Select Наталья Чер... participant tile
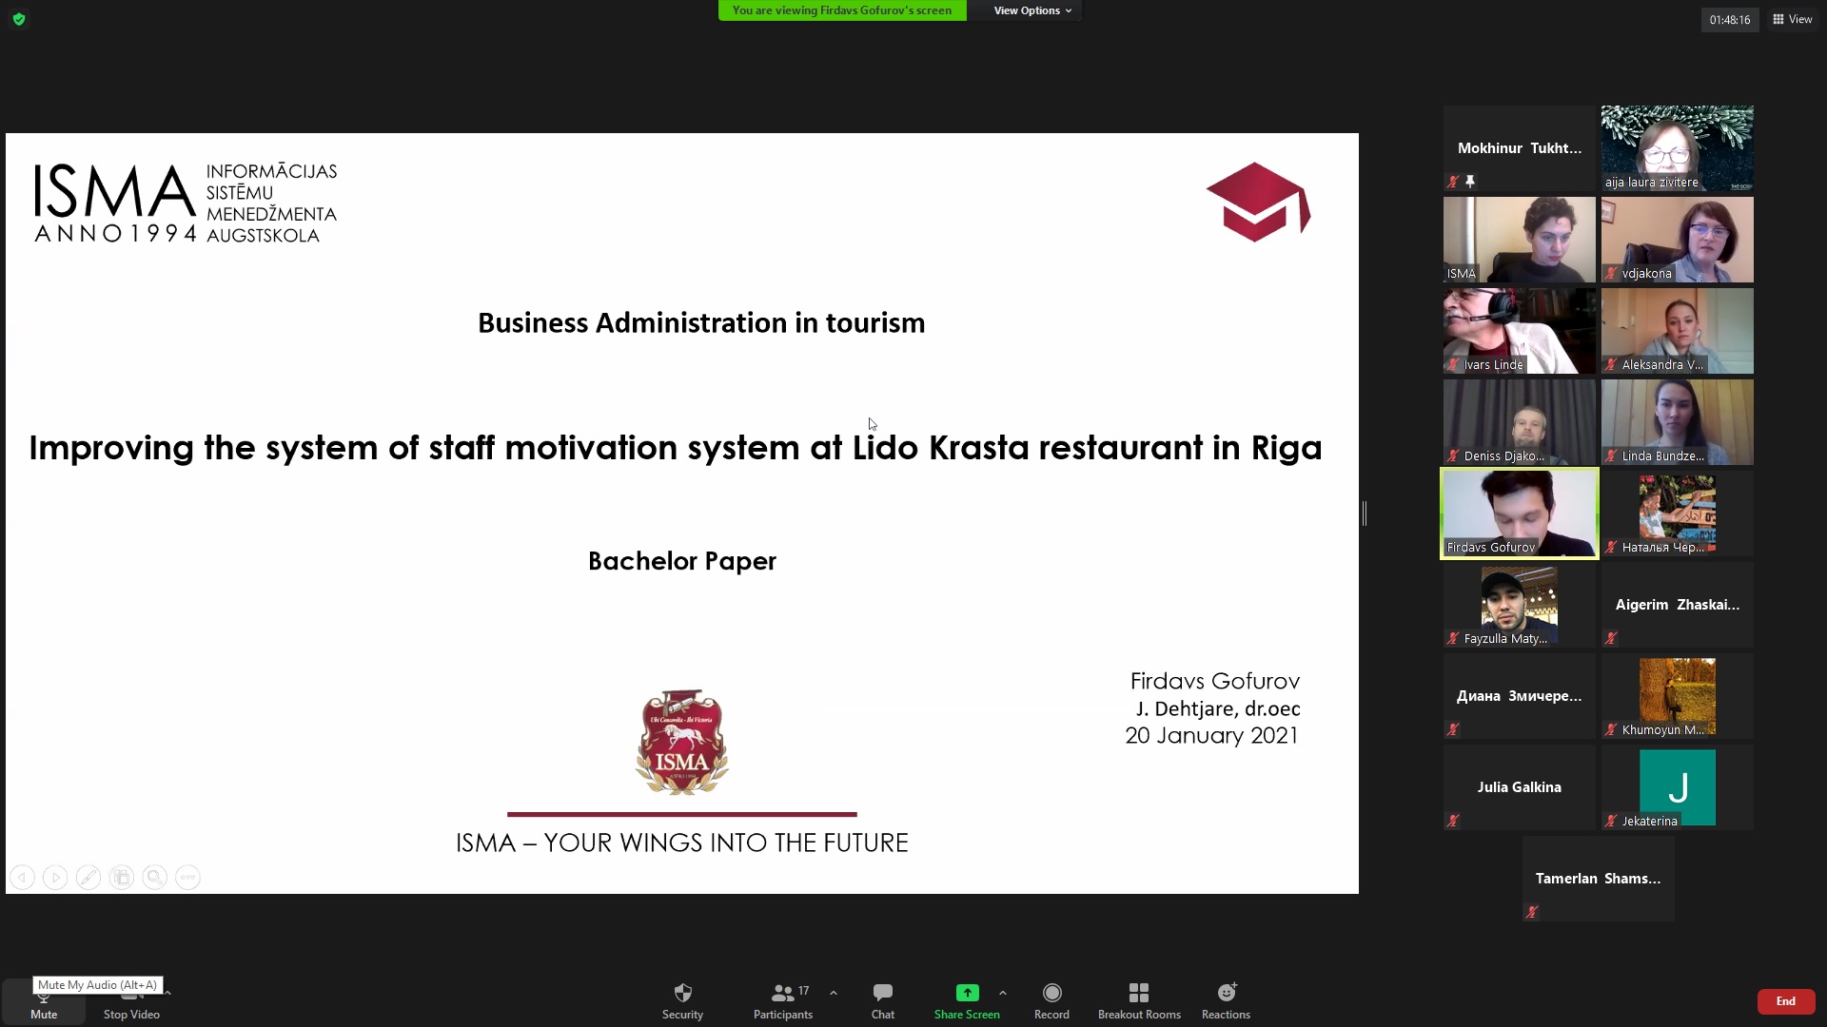Screen dimensions: 1827x1027 click(1677, 513)
